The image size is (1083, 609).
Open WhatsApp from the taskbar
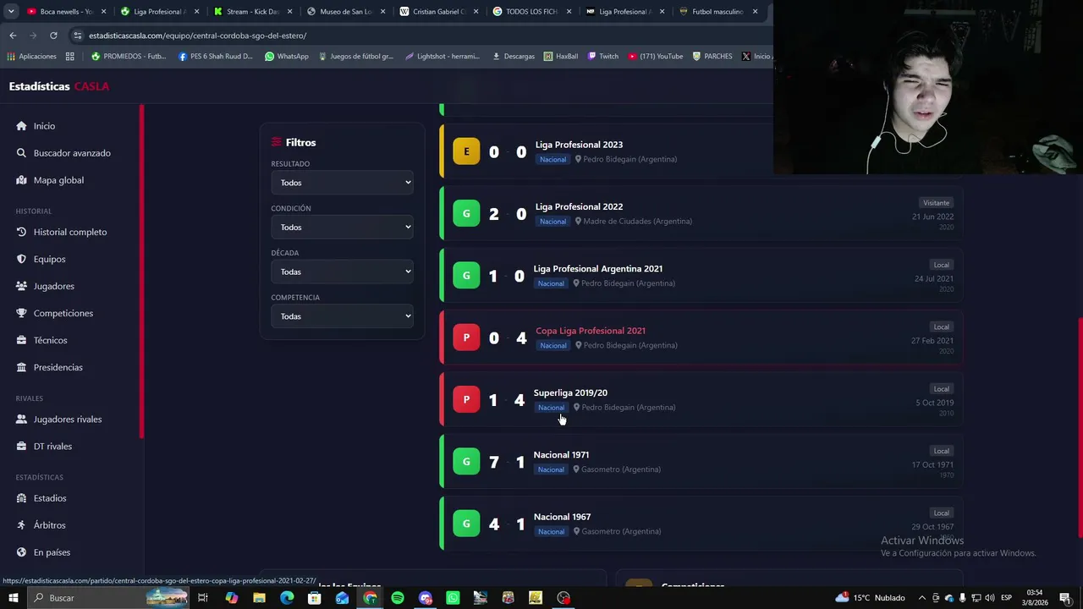pyautogui.click(x=453, y=598)
